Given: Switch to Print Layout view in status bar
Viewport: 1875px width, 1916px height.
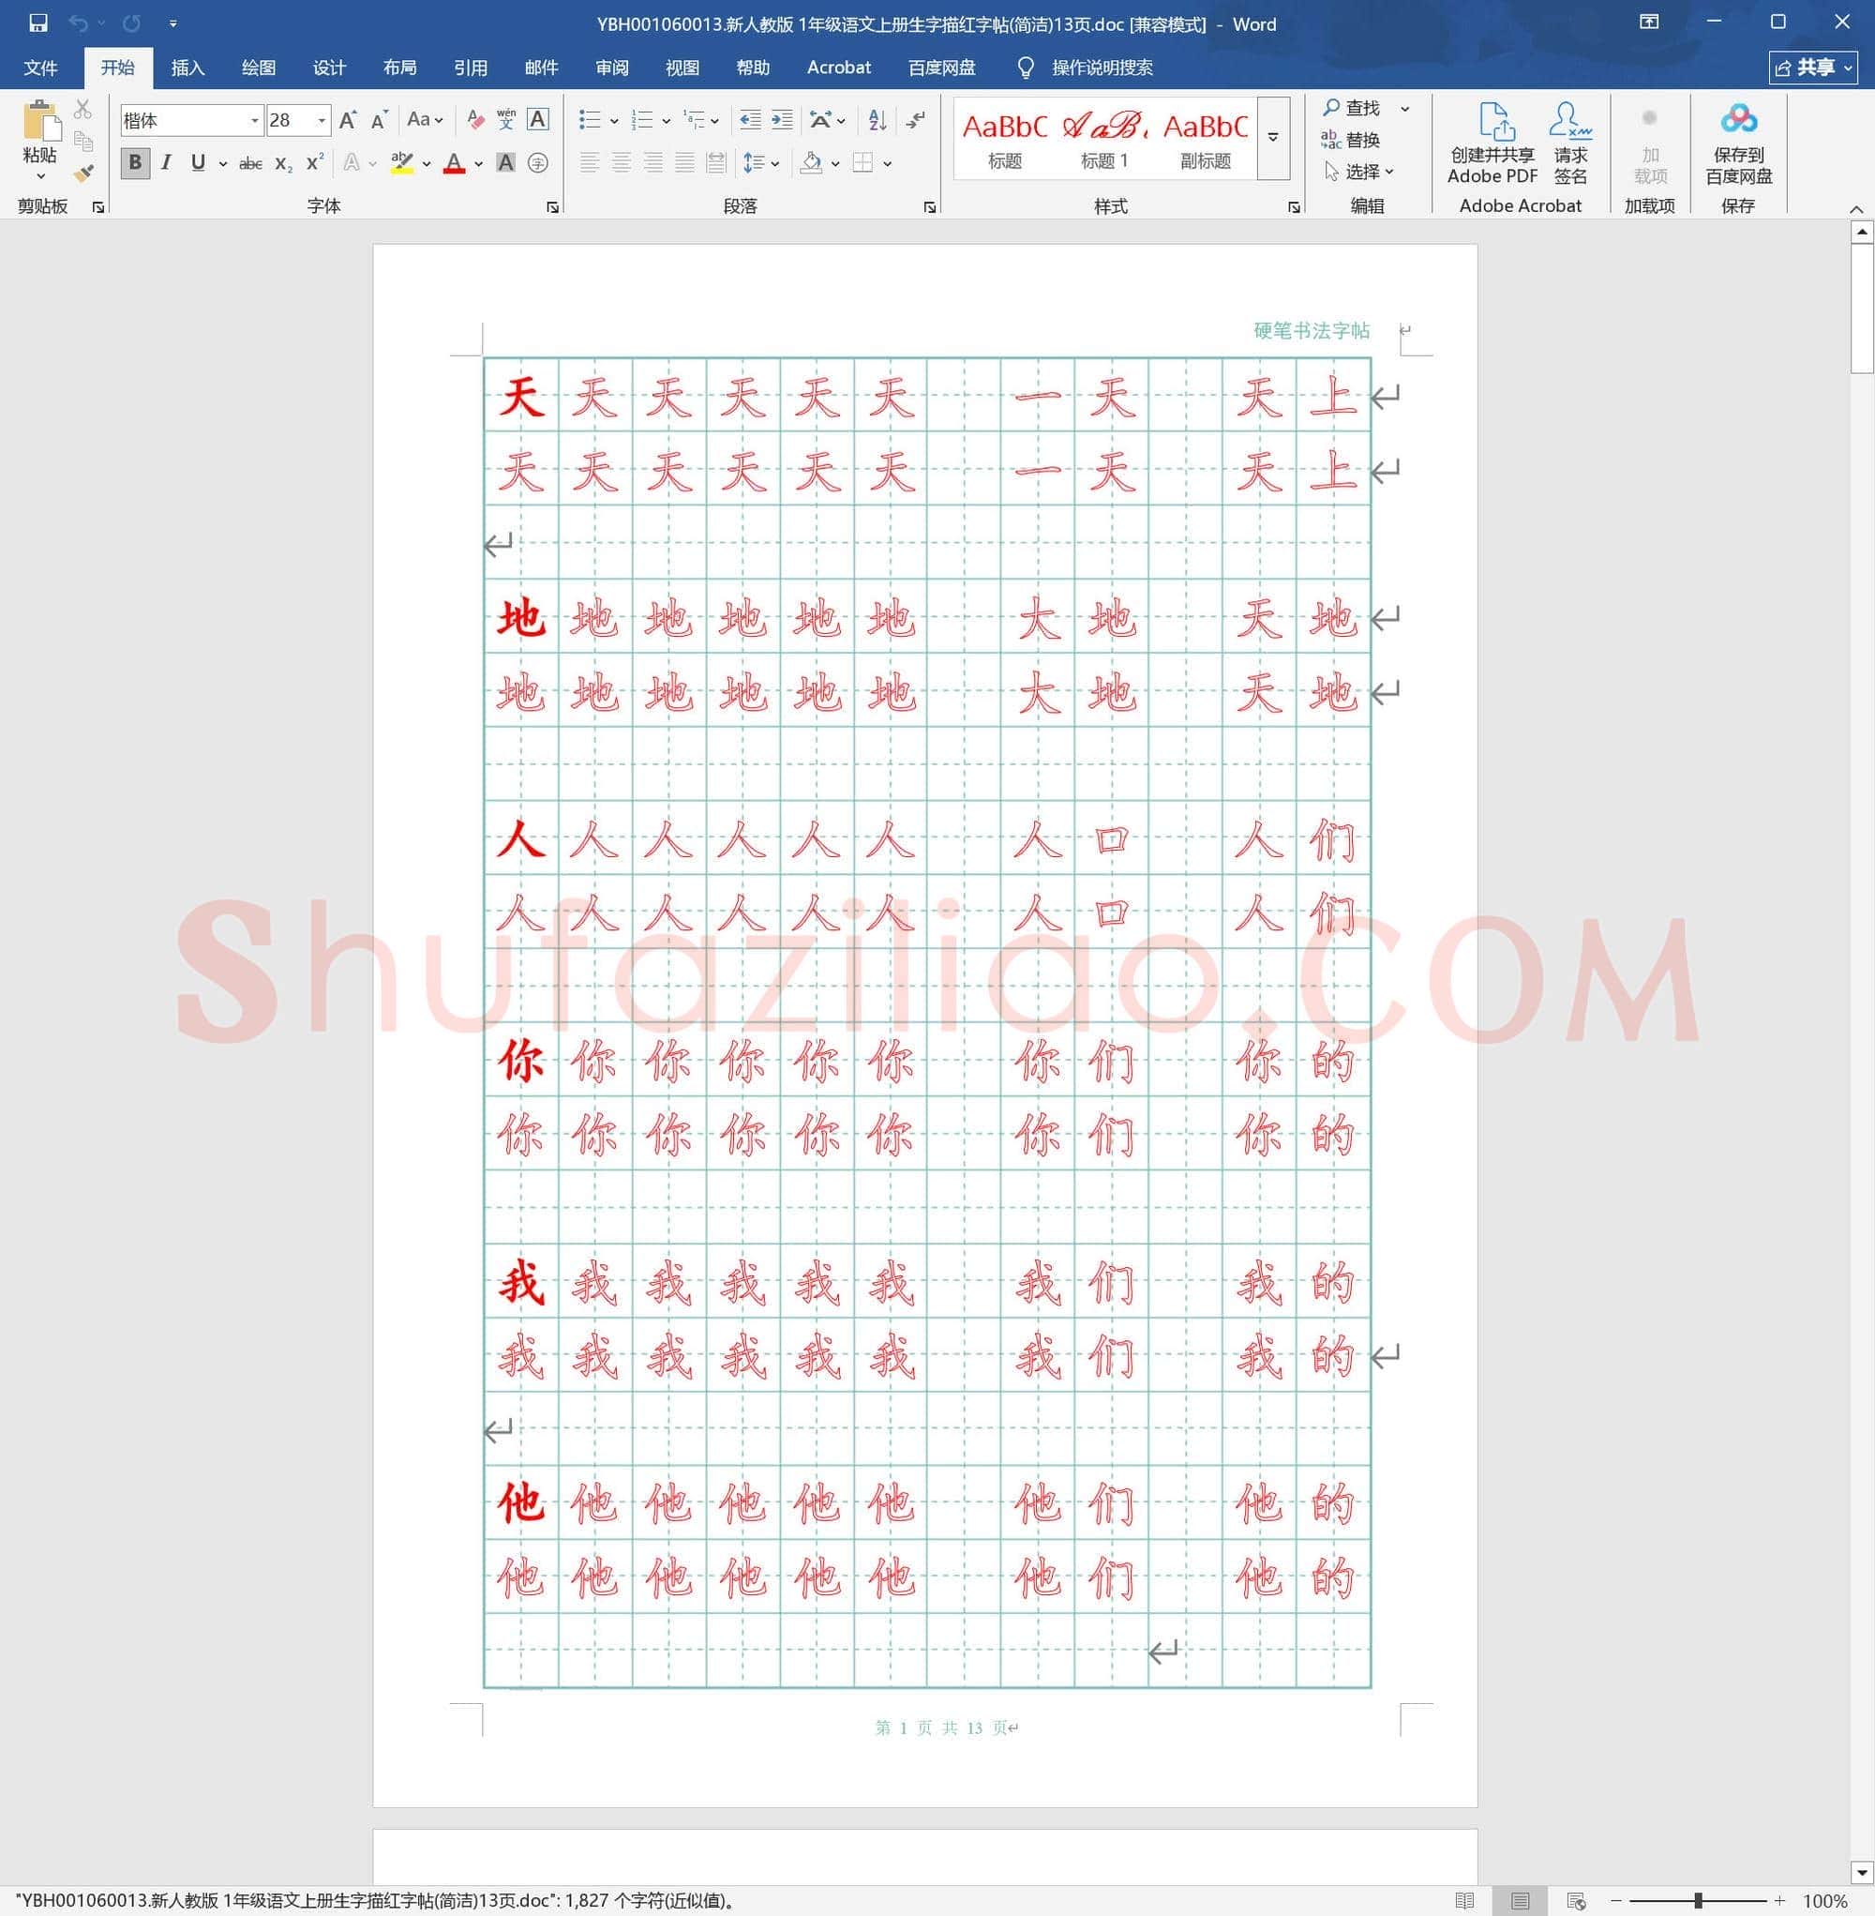Looking at the screenshot, I should click(1520, 1900).
